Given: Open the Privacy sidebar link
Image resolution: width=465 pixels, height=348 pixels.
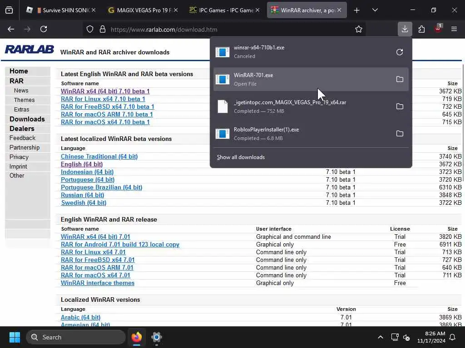Looking at the screenshot, I should [19, 157].
